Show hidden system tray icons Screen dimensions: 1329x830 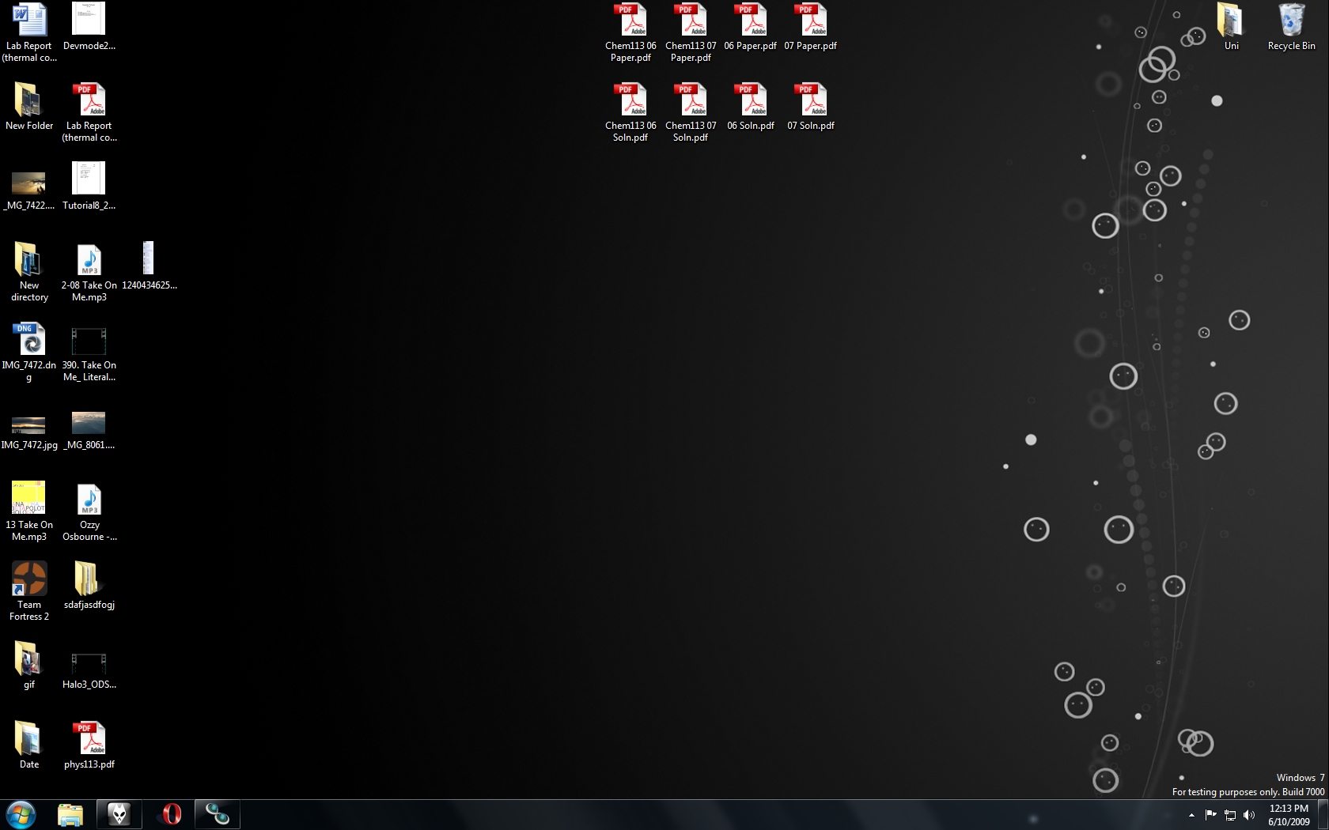[x=1191, y=815]
